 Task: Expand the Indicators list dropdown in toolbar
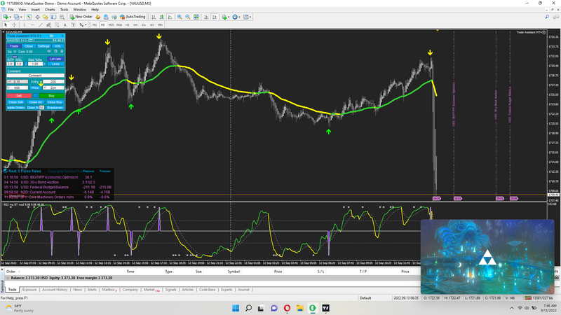tap(224, 16)
